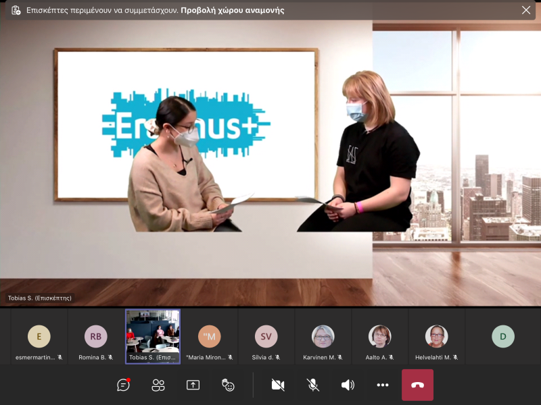Tap the Karvinen M. participant photo
This screenshot has width=541, height=405.
pyautogui.click(x=323, y=336)
